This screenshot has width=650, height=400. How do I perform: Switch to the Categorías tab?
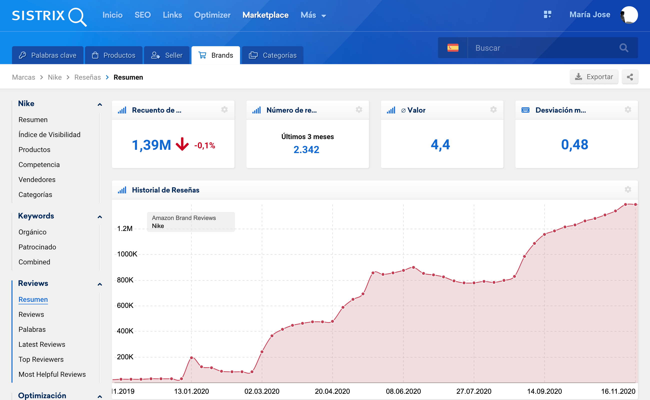[272, 55]
